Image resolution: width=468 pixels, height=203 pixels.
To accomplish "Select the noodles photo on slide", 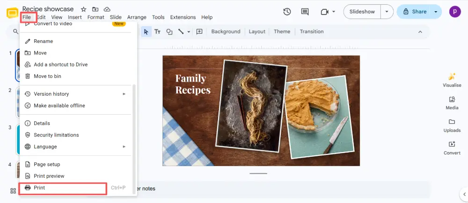I will (251, 105).
